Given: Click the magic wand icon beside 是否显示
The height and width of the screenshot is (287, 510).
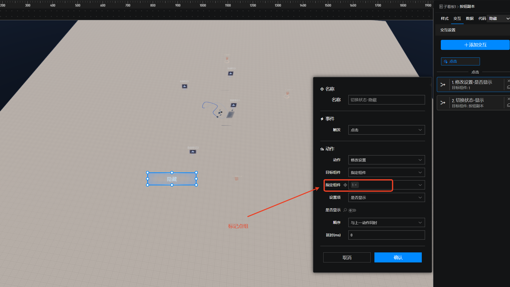Looking at the screenshot, I should (x=345, y=210).
